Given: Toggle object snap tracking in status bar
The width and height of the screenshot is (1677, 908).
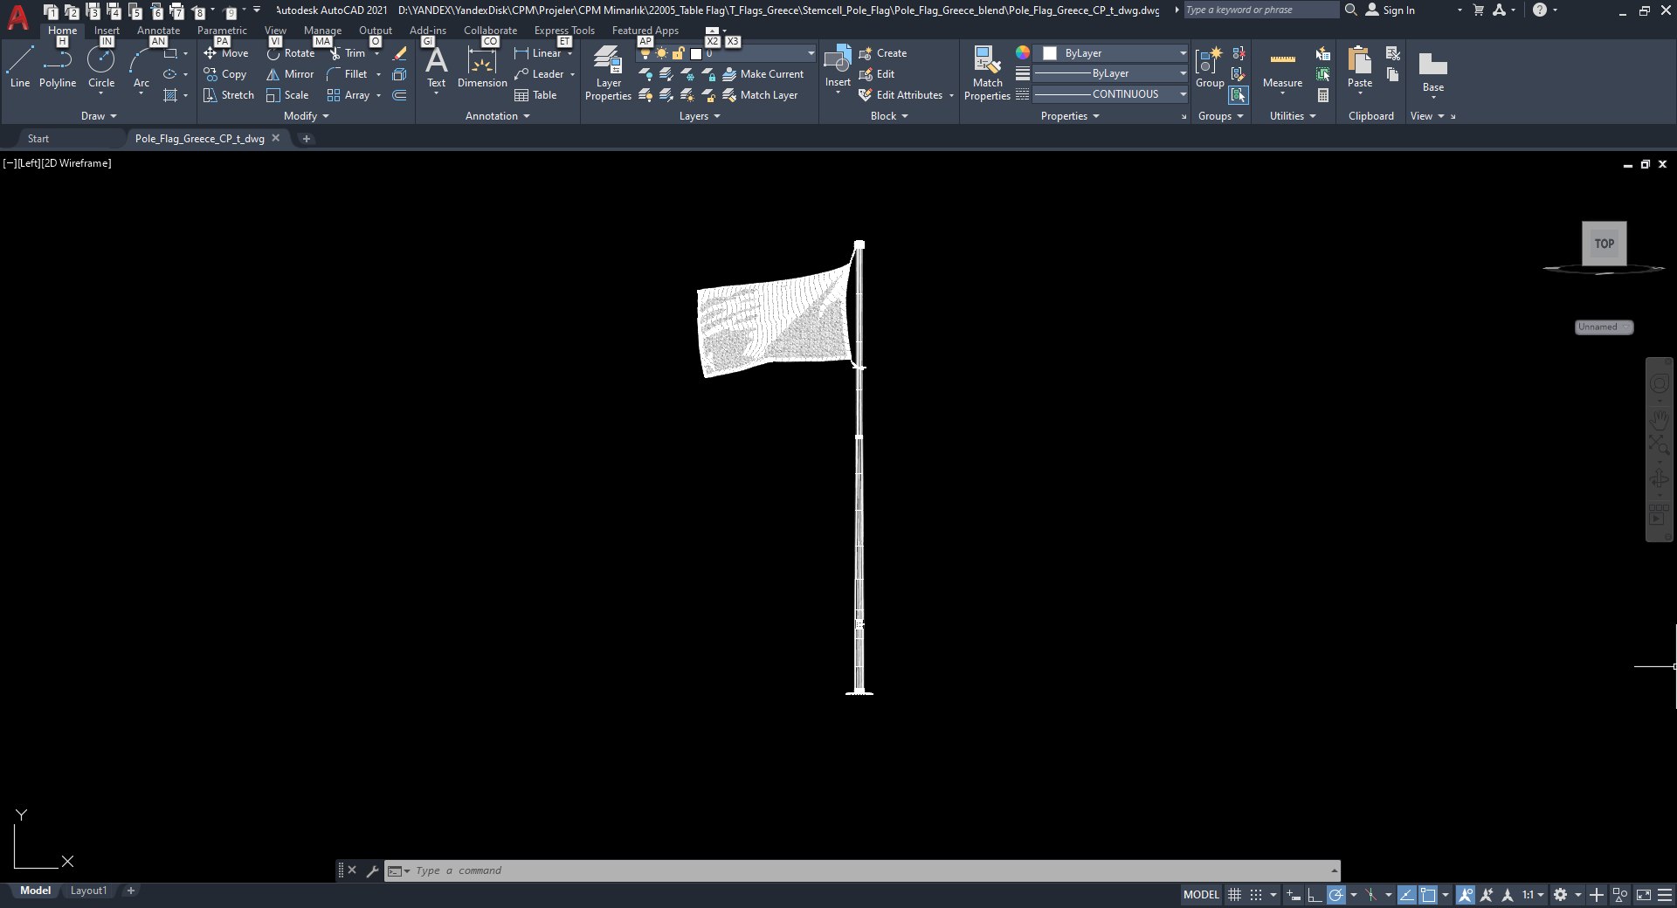Looking at the screenshot, I should pos(1407,895).
